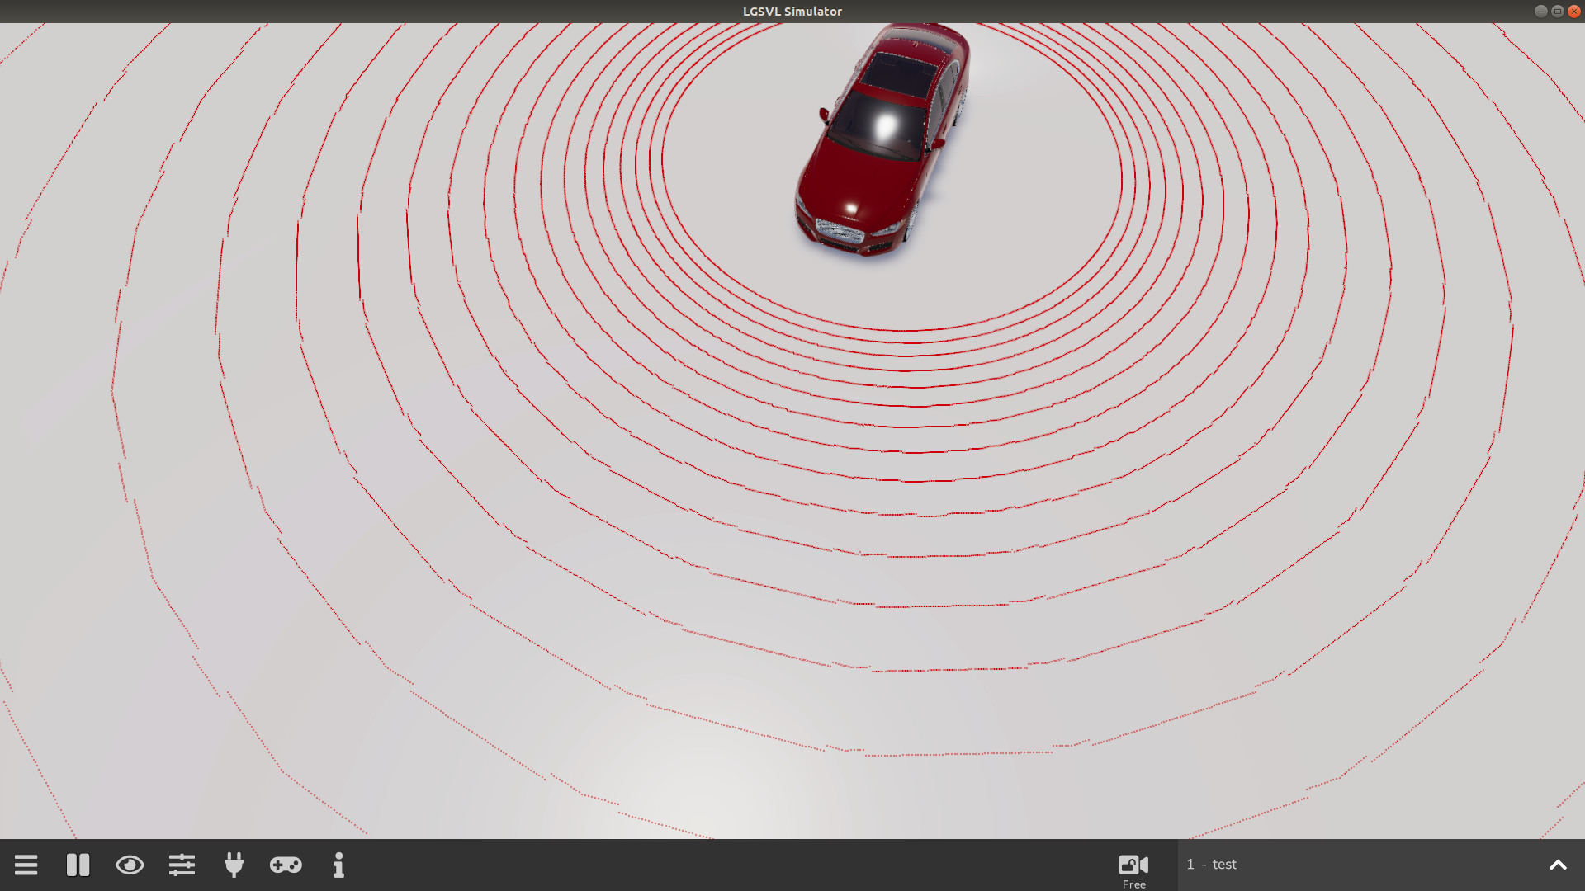Expand the vehicle panel with the chevron
This screenshot has height=891, width=1585.
1557,865
